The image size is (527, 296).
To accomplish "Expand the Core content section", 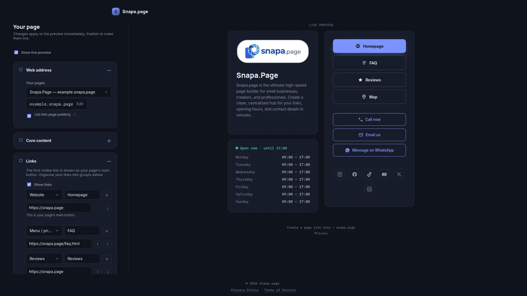I will pos(109,141).
